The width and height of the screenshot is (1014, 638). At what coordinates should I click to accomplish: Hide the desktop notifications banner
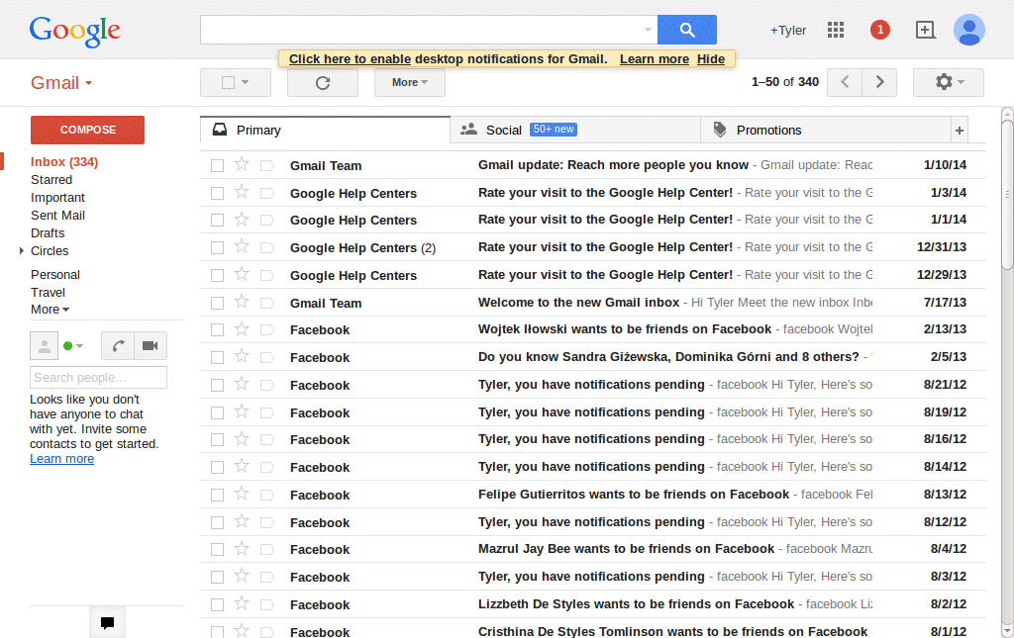point(711,58)
